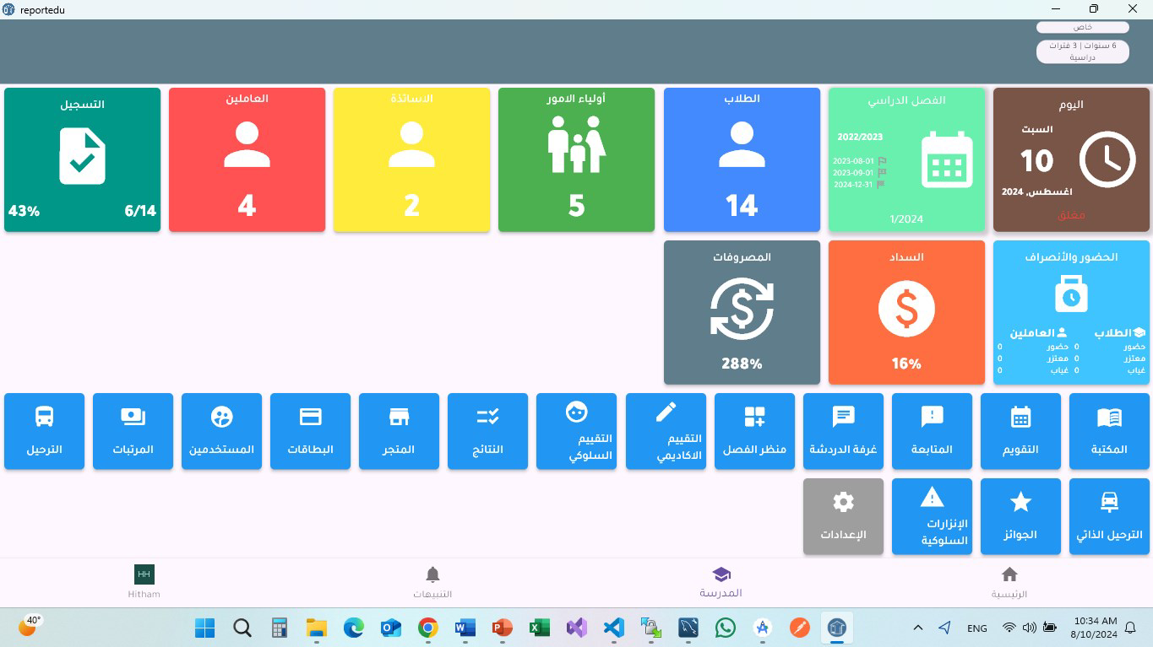Open the Academic Term (الفصل الدراسي) calendar tile
The height and width of the screenshot is (647, 1153).
(x=906, y=159)
